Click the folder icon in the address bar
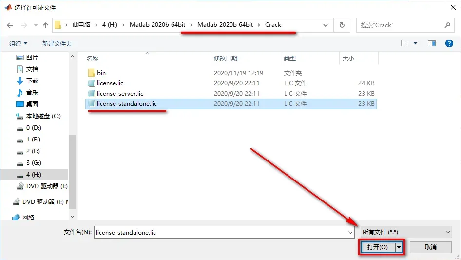461x260 pixels. click(58, 25)
